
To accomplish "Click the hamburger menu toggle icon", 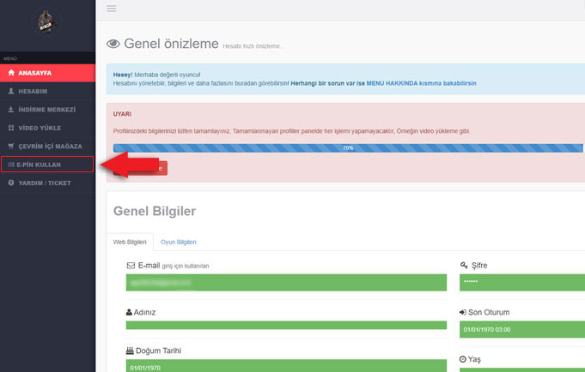I will pos(111,9).
